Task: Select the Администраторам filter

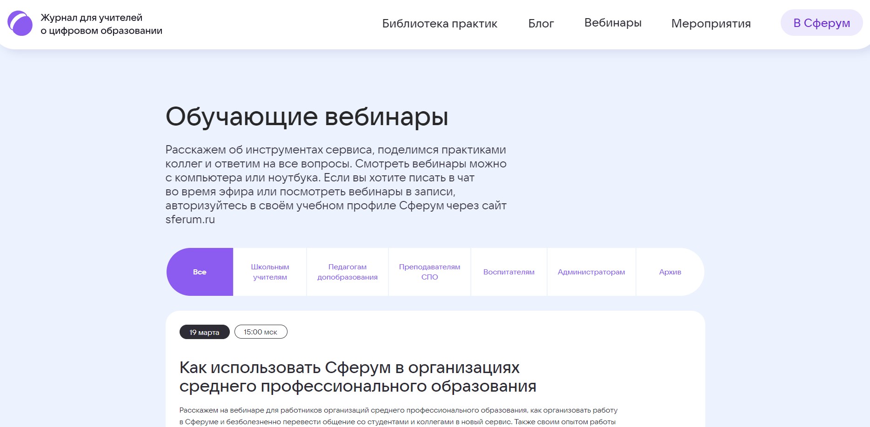Action: tap(591, 272)
